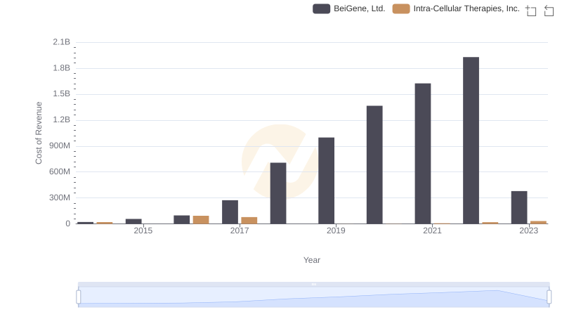Click the 2023 x-axis label
The height and width of the screenshot is (324, 562).
(529, 231)
